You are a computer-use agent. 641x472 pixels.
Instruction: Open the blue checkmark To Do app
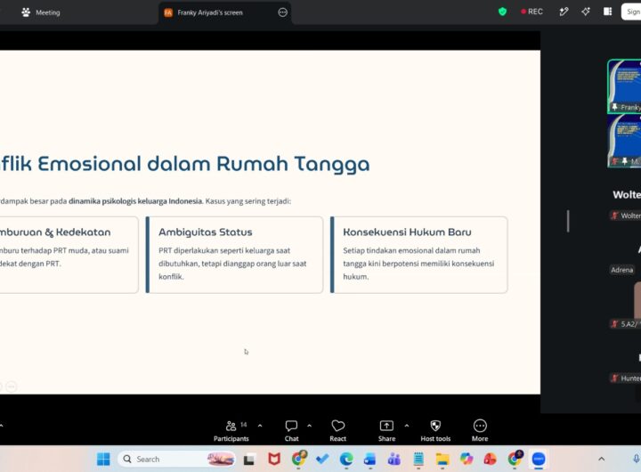point(322,459)
